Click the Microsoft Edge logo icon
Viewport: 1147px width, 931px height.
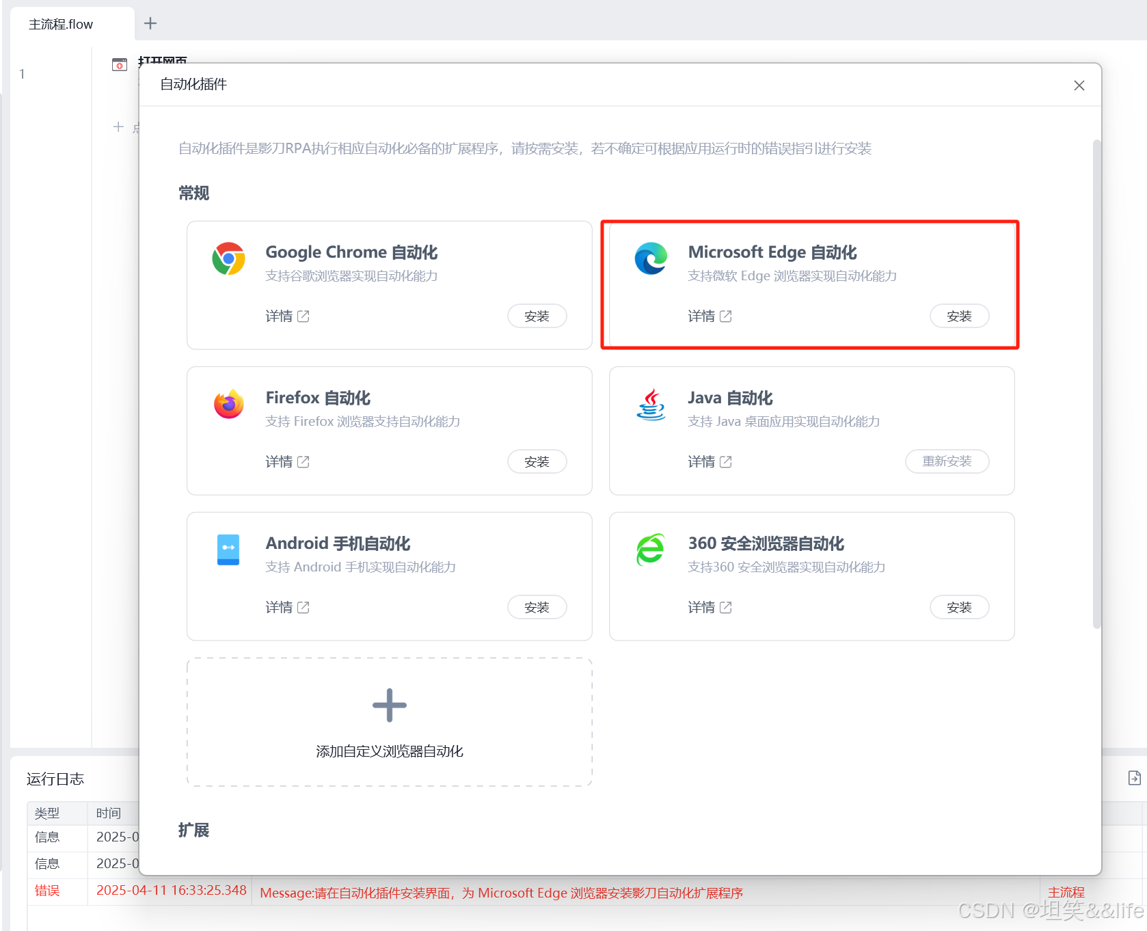(651, 259)
